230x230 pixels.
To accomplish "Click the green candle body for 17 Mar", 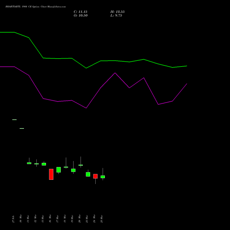I will (x=58, y=170).
